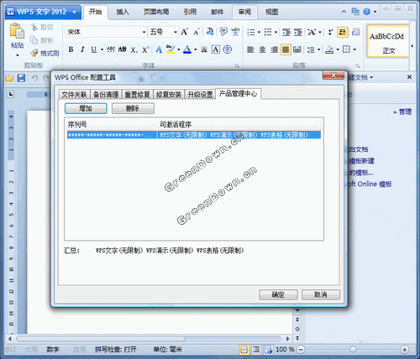Open the font name 宋体 combo box
Viewport: 420px width, 359px height.
click(106, 32)
